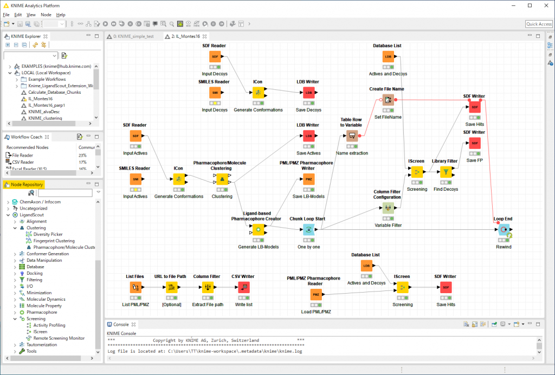Click the Quick Access field

[x=539, y=24]
